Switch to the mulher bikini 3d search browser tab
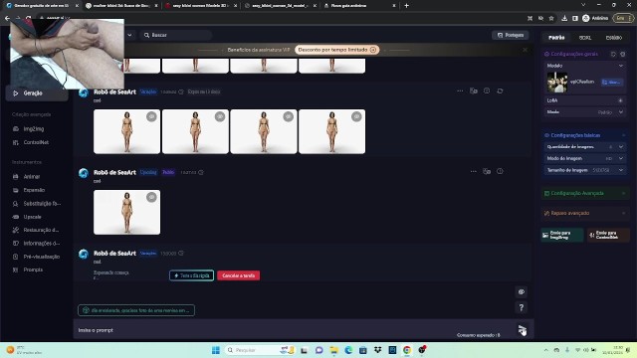 coord(121,6)
